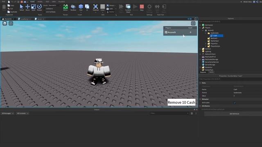Switch to the PLUGINS ribbon tab

pos(62,2)
